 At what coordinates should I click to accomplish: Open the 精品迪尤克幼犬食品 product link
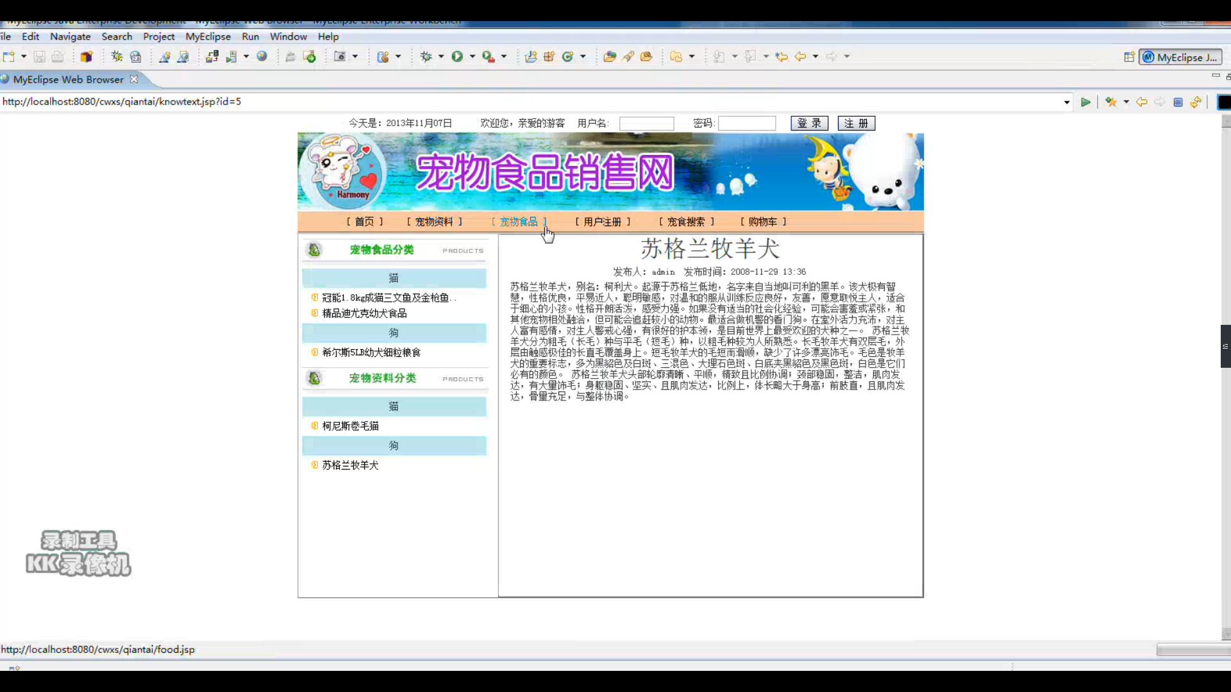tap(364, 313)
